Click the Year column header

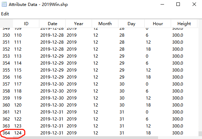click(79, 23)
